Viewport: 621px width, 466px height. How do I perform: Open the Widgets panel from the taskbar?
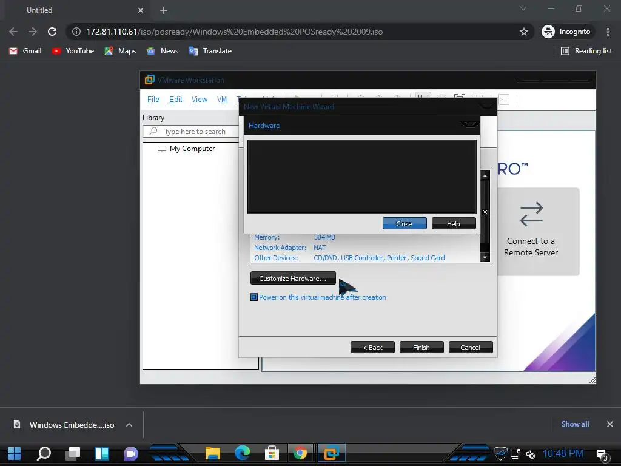coord(102,453)
